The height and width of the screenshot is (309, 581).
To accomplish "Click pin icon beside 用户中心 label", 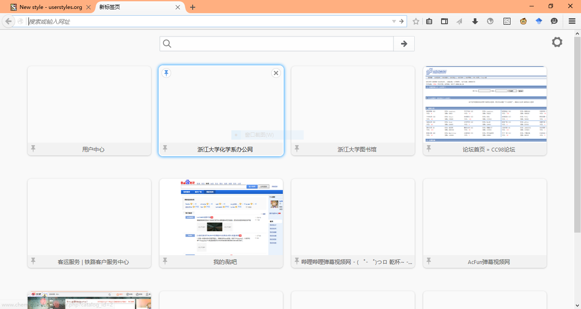I will point(33,149).
